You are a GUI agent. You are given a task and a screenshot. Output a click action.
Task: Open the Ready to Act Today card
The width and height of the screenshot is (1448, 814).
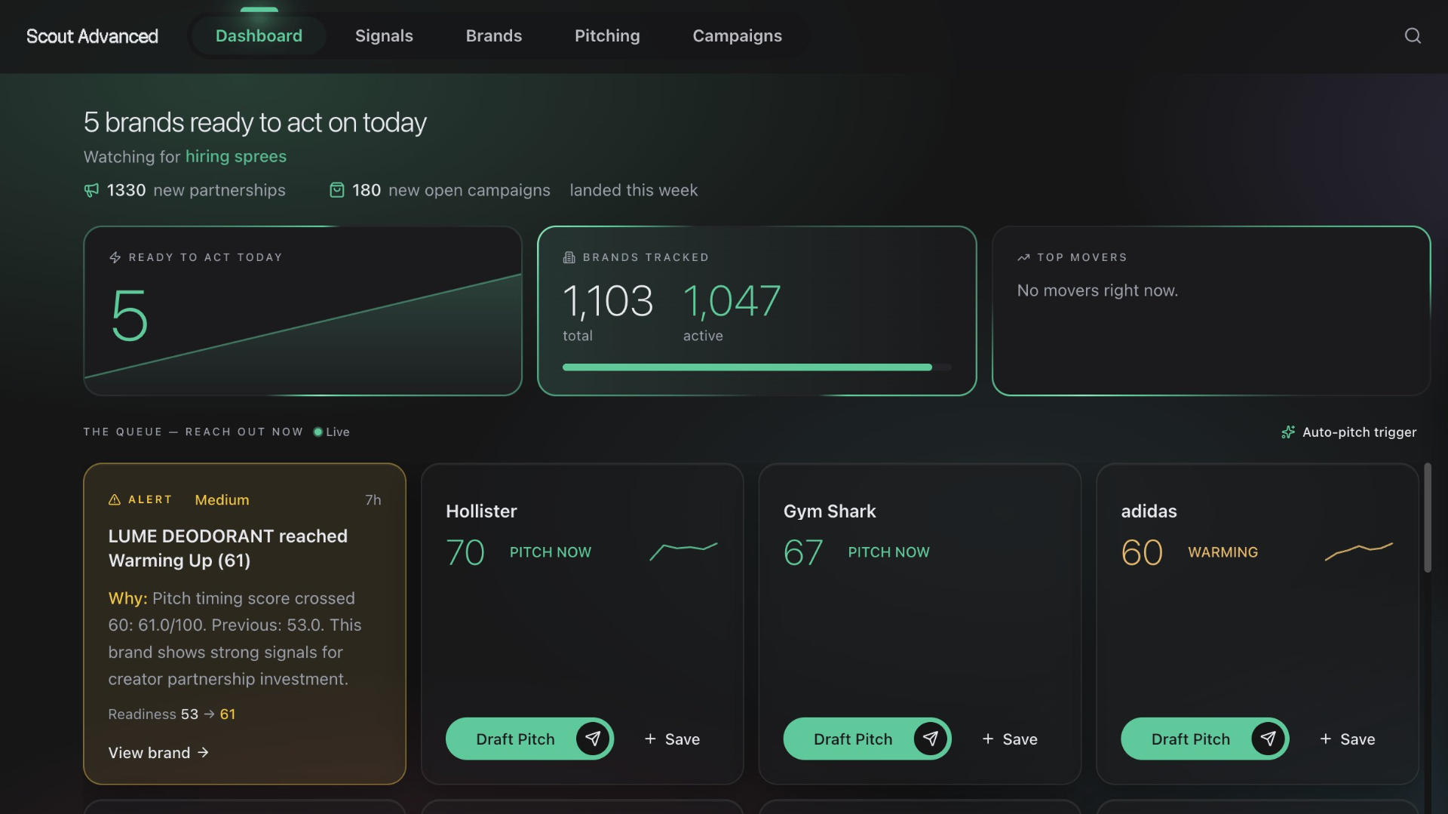[x=302, y=311]
